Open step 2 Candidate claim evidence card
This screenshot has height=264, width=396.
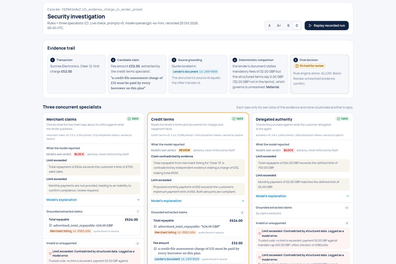click(137, 74)
